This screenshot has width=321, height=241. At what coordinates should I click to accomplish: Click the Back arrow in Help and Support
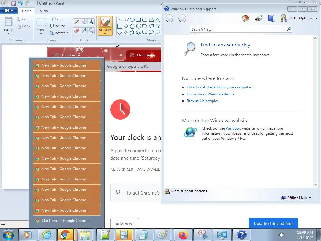click(x=169, y=19)
